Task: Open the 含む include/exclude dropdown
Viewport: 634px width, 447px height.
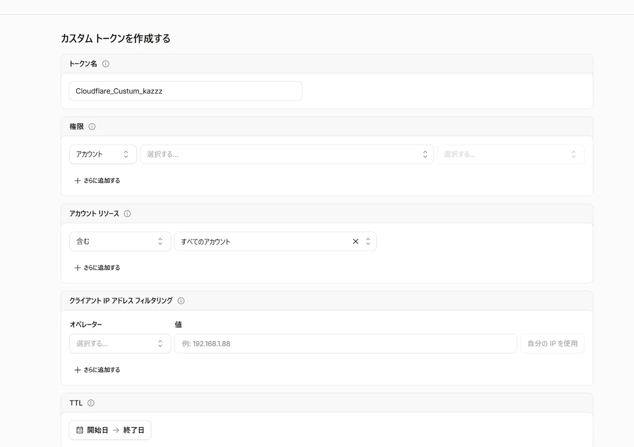Action: (x=120, y=241)
